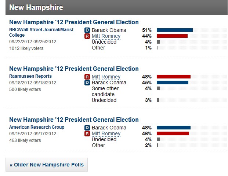Image resolution: width=228 pixels, height=176 pixels.
Task: Click the gray Undecided 4% bar in NBC poll
Action: 158,42
